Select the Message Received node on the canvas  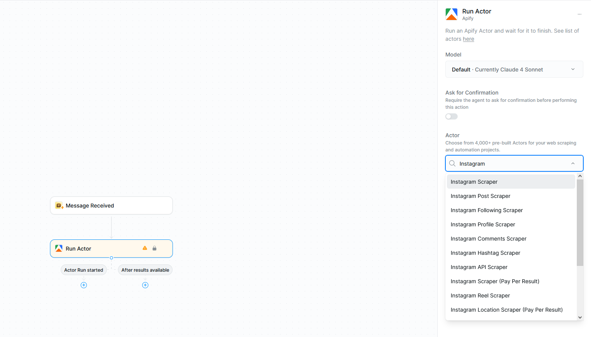pyautogui.click(x=111, y=205)
